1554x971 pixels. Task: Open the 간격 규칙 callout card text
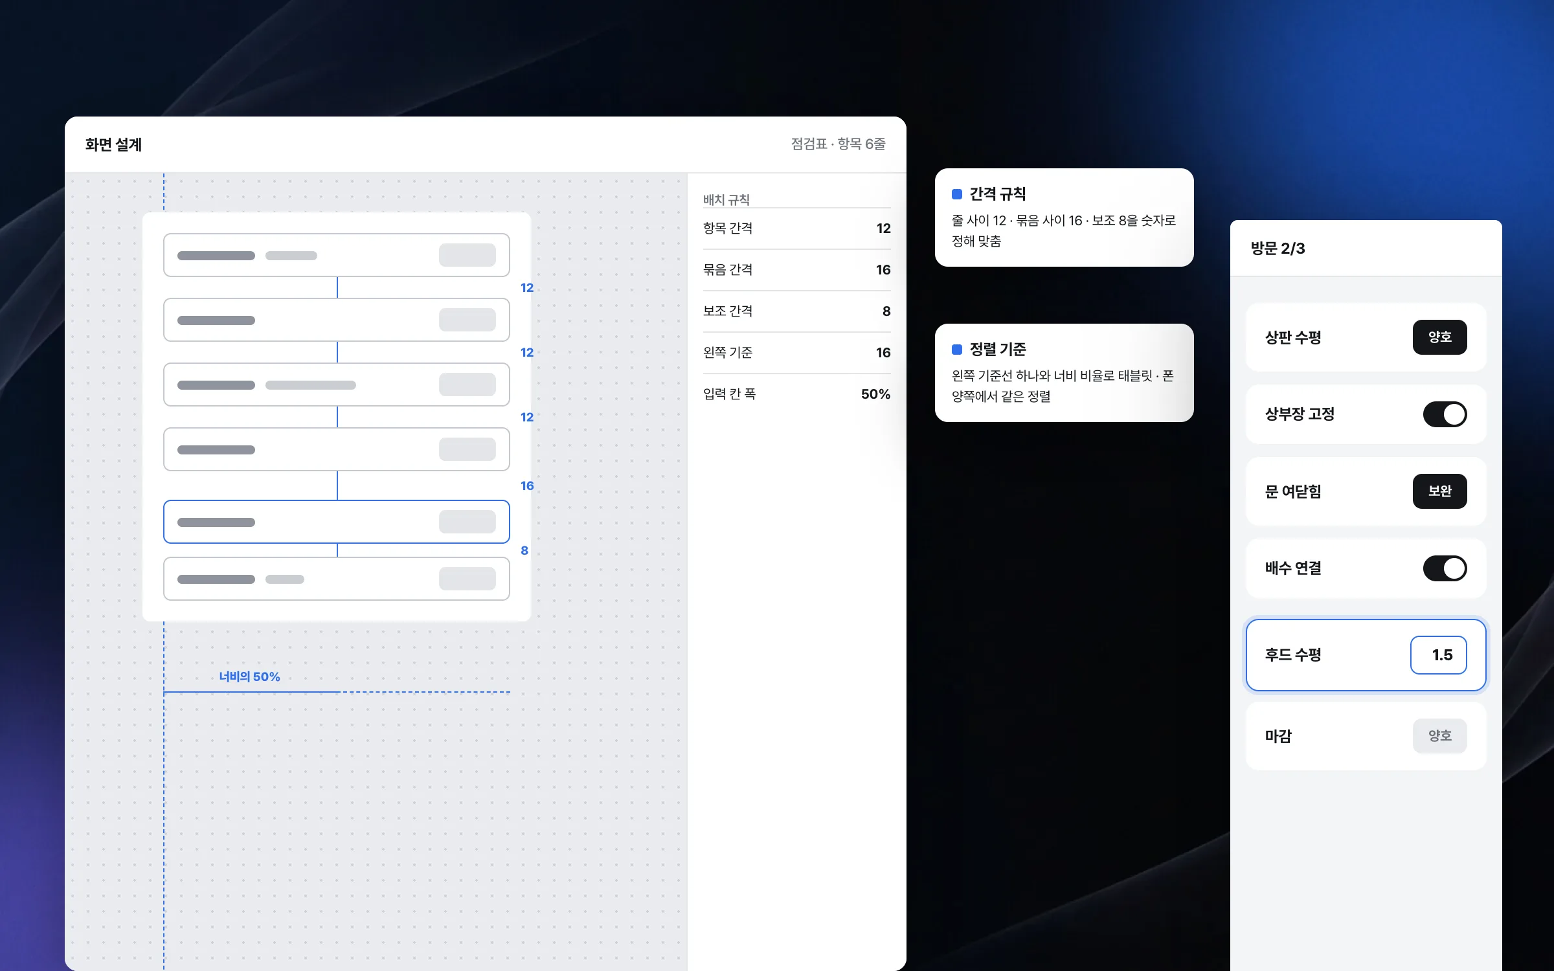(1063, 230)
